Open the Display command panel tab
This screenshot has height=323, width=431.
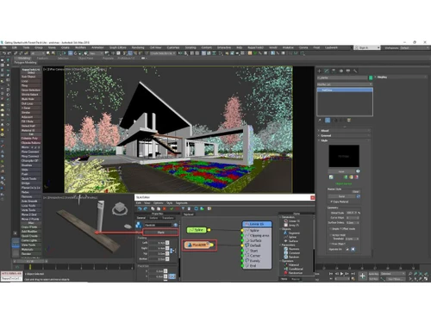tap(348, 71)
